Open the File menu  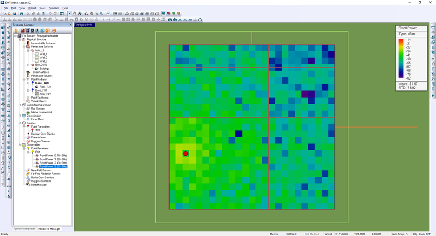click(5, 8)
